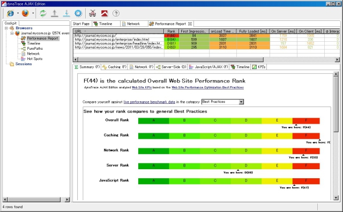The width and height of the screenshot is (343, 212).
Task: Select Sessions folder in Cockpit tree
Action: click(24, 64)
